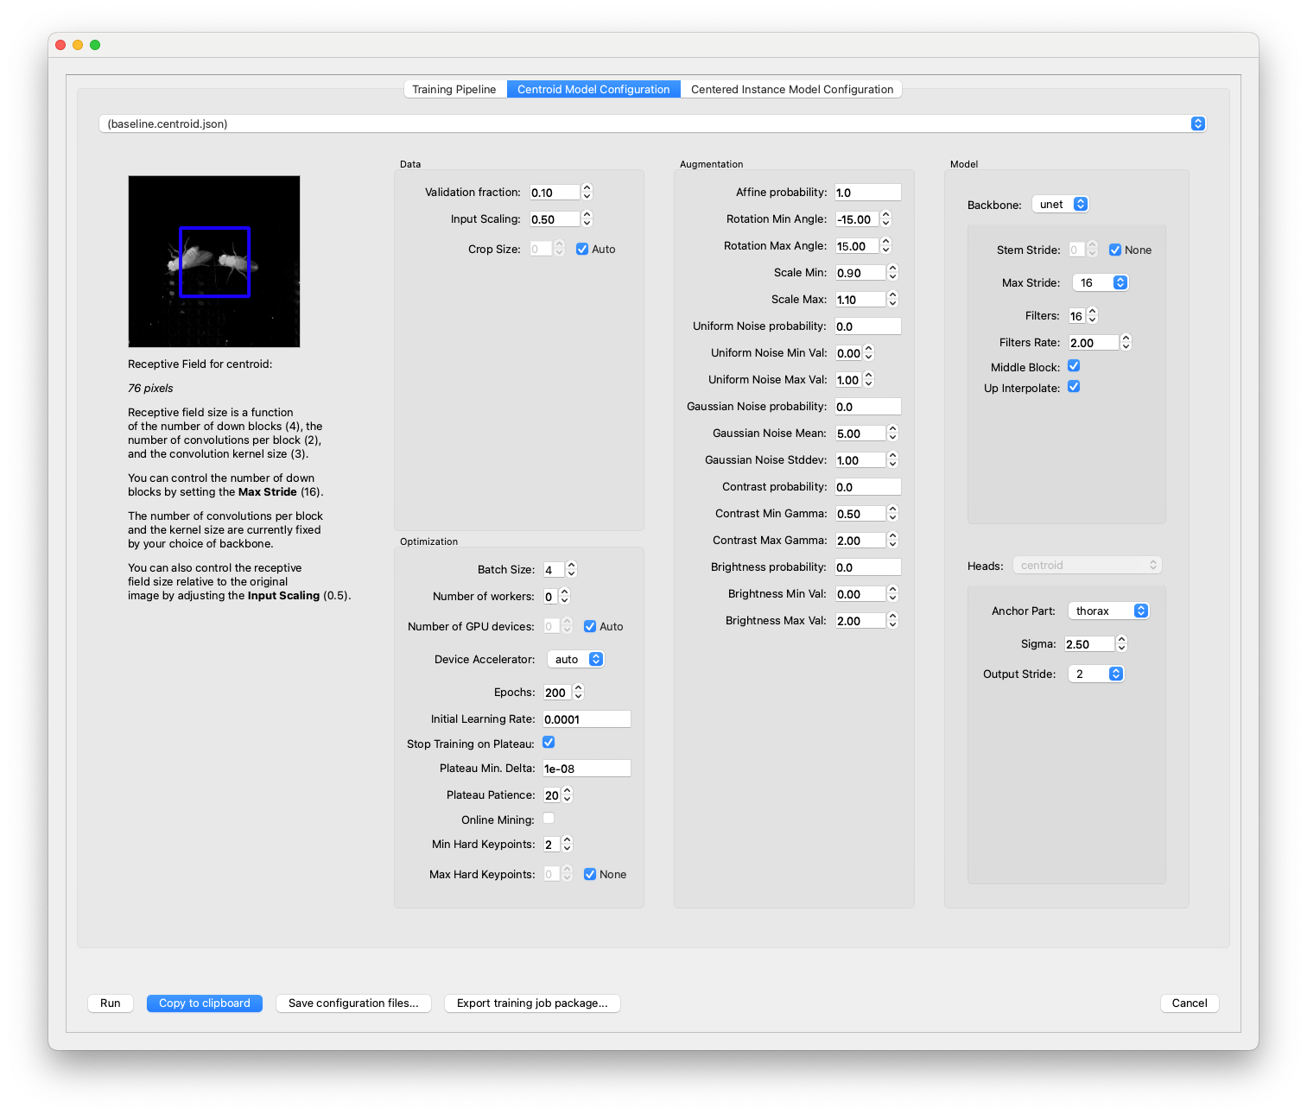Open the Training Pipeline tab
This screenshot has height=1114, width=1307.
454,89
